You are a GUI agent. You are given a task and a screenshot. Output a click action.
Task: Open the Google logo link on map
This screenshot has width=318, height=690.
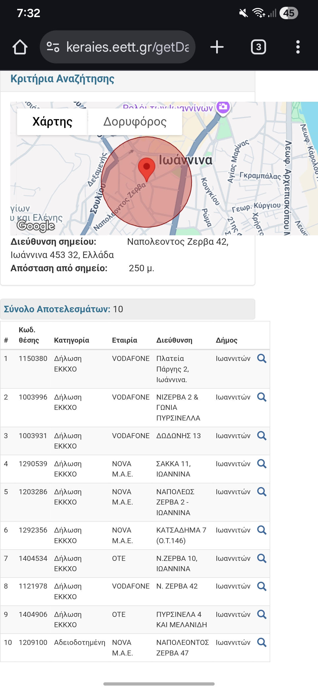(36, 226)
